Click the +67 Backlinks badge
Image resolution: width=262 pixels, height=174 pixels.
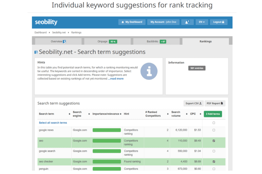point(163,42)
